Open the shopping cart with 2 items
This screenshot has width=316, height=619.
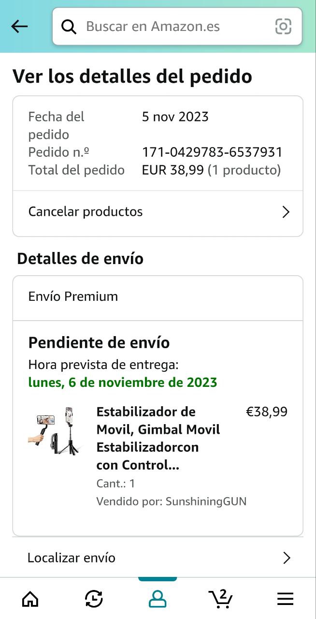[x=221, y=599]
